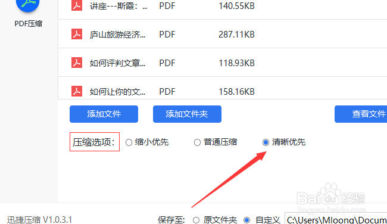Click the size value 140.55KB
The image size is (387, 224).
pyautogui.click(x=236, y=6)
